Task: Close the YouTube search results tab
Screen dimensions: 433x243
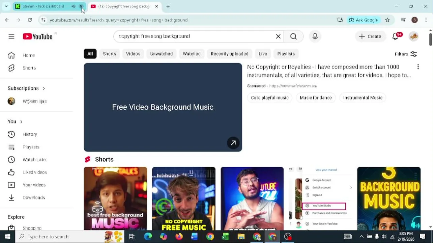Action: tap(156, 6)
